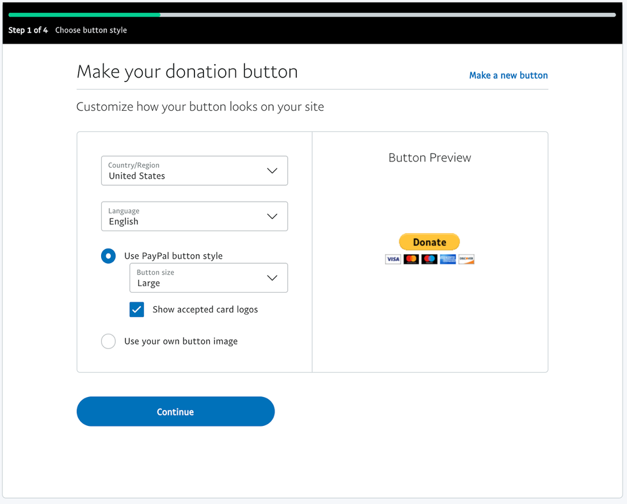Select Use PayPal button style radio

tap(108, 256)
